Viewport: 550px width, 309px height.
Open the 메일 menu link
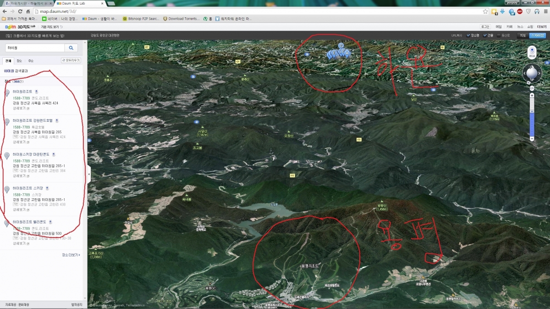point(498,27)
